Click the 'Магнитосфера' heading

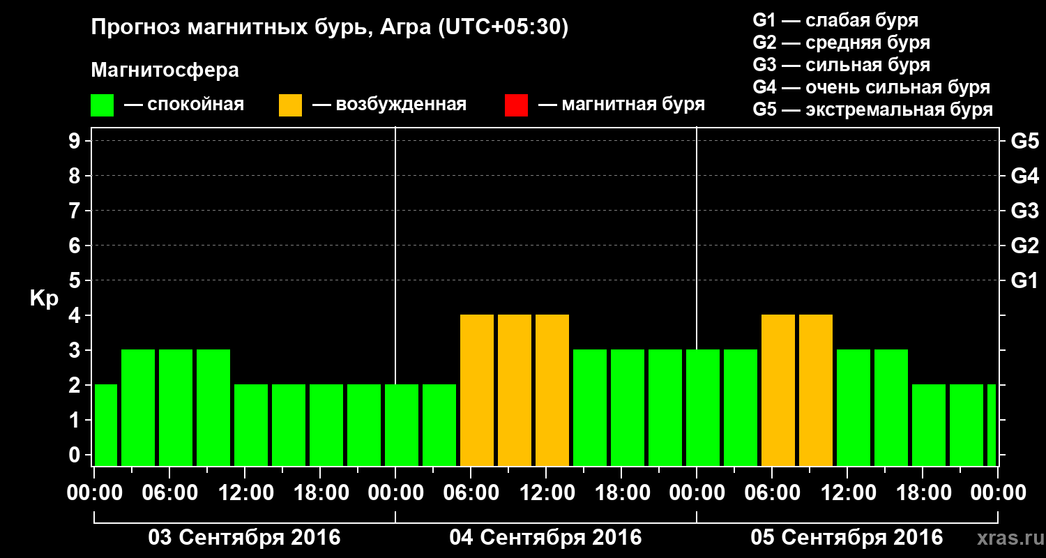click(x=165, y=70)
